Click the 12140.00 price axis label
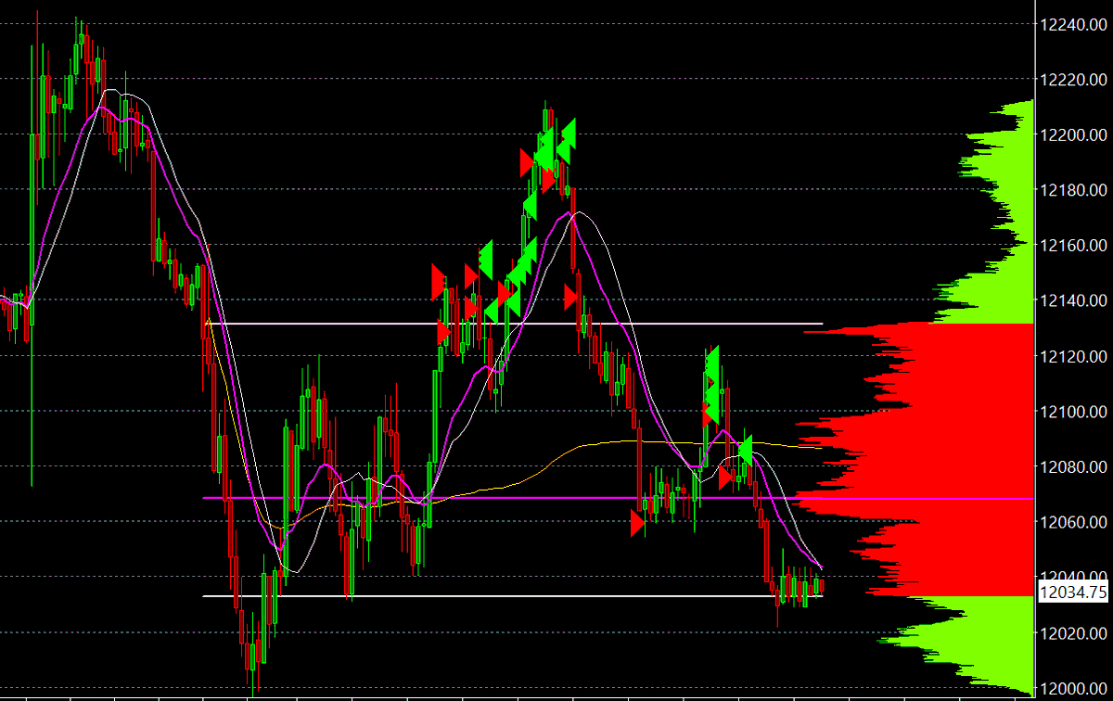 point(1073,300)
